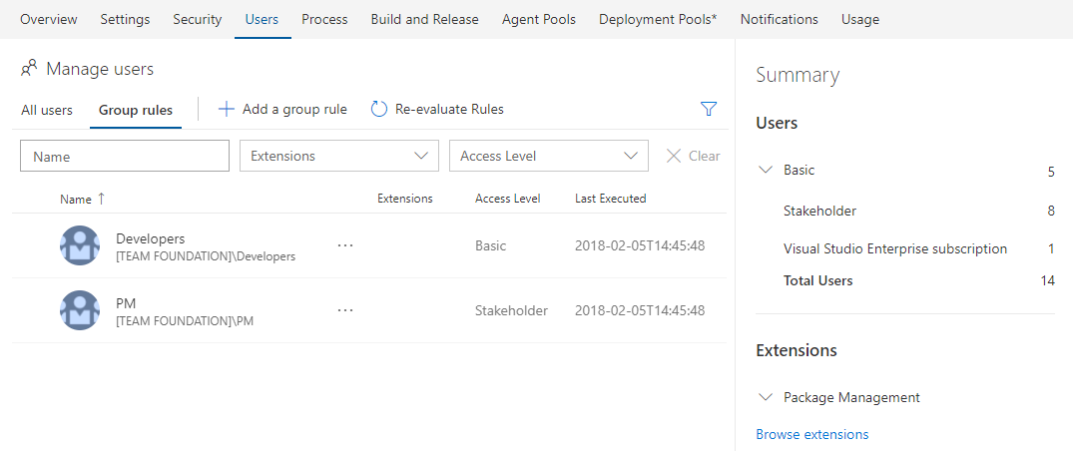Open the ellipsis menu for PM group

pyautogui.click(x=345, y=310)
